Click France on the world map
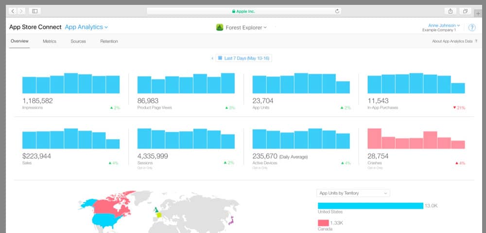This screenshot has height=233, width=486. pyautogui.click(x=158, y=214)
